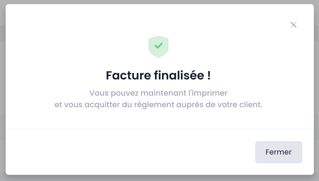Click the exclamation mark in the heading
The image size is (319, 181).
pyautogui.click(x=209, y=75)
